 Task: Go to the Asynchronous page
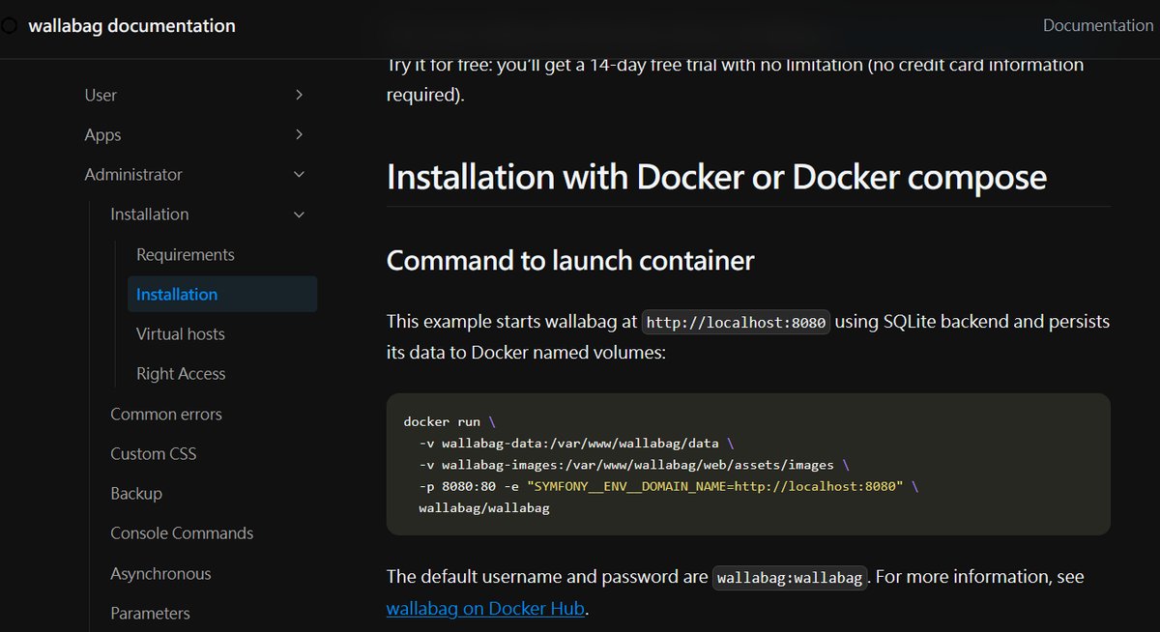(x=160, y=573)
